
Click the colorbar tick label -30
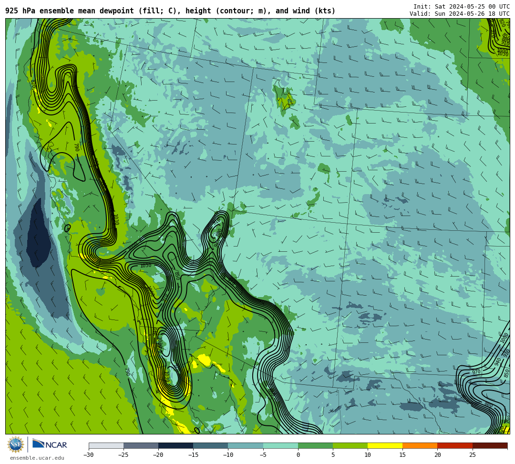pos(89,455)
